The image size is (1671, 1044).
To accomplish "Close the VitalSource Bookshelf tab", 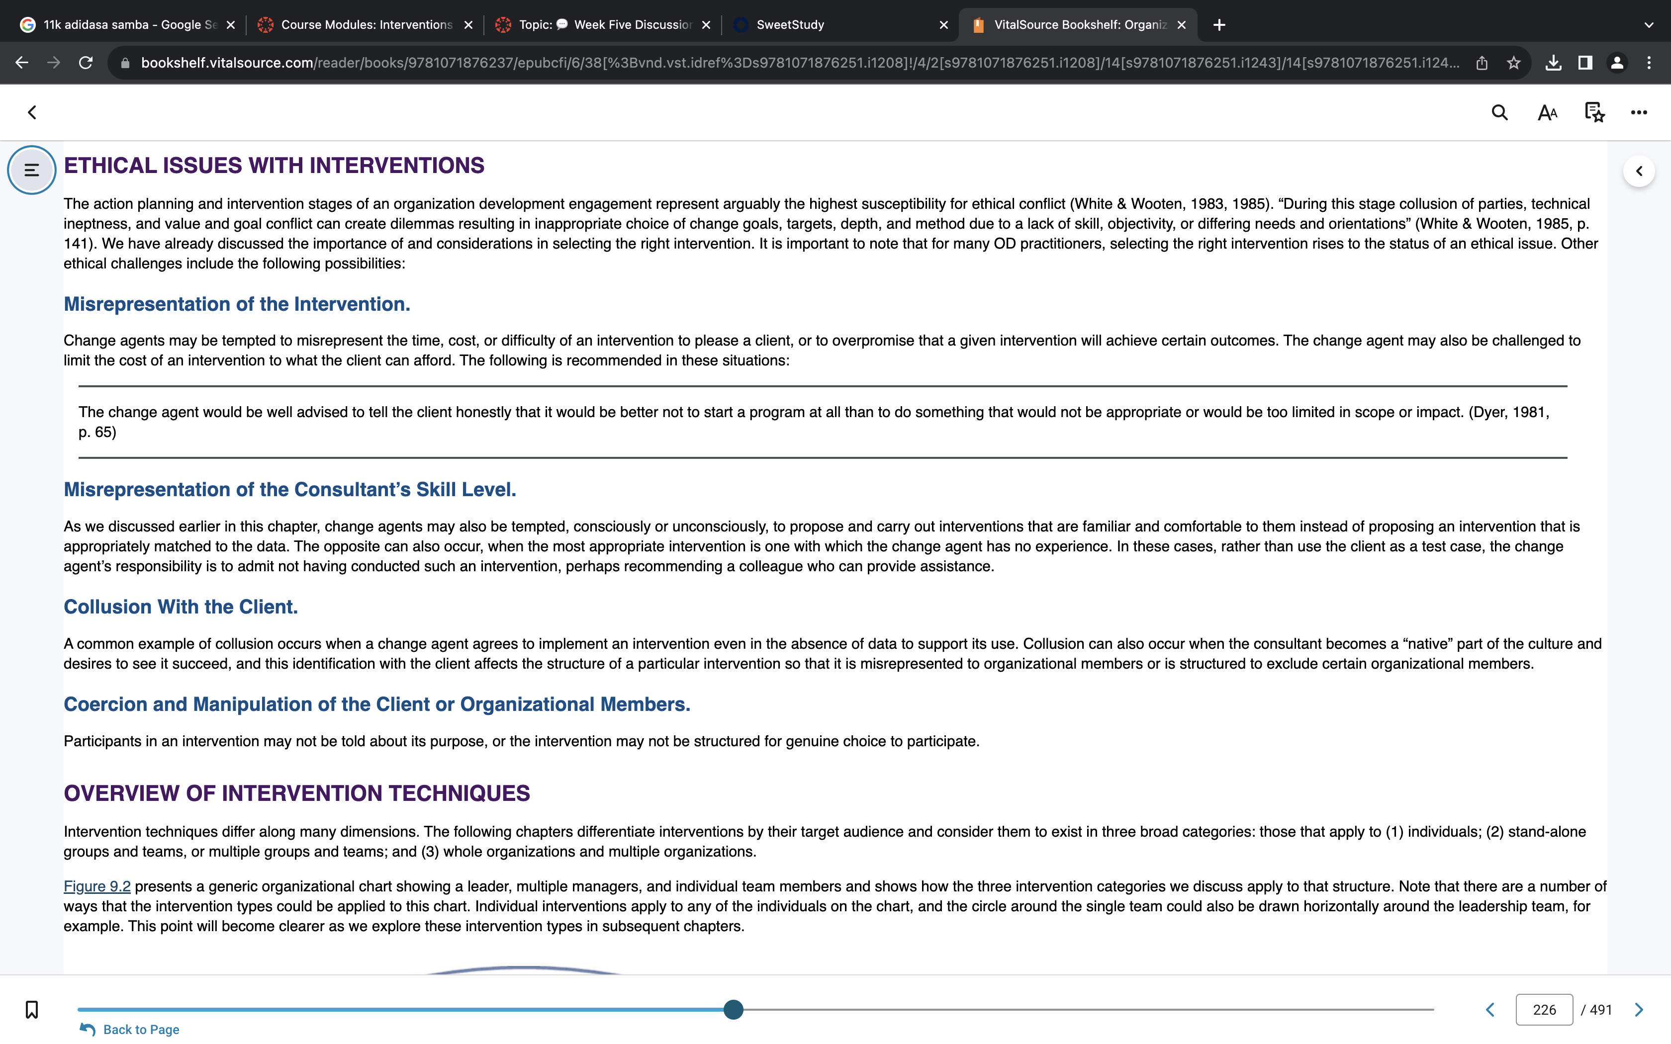I will (1182, 25).
